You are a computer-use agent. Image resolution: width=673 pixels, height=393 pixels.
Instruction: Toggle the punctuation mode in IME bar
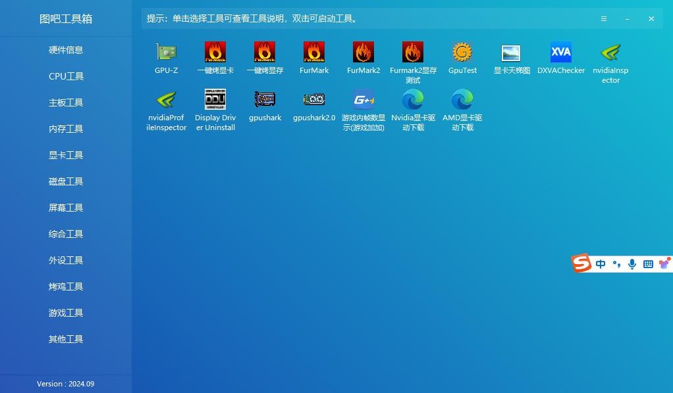[617, 264]
